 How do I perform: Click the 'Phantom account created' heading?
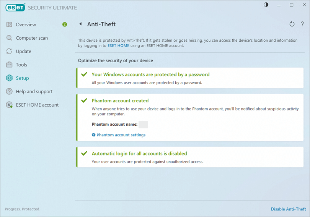(120, 100)
